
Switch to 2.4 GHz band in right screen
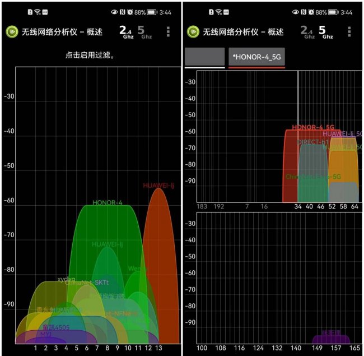[307, 32]
